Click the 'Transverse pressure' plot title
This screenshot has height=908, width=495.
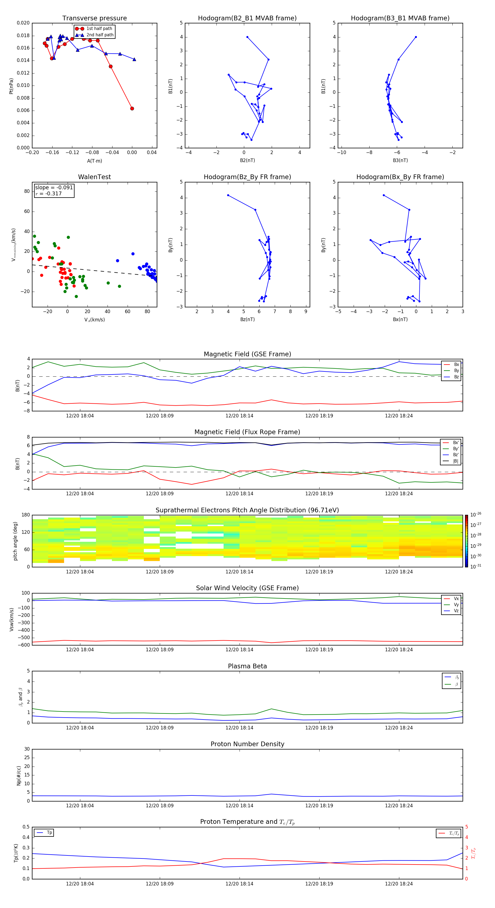pyautogui.click(x=94, y=18)
